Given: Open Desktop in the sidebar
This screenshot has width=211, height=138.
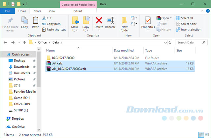Looking at the screenshot, I should tap(19, 60).
